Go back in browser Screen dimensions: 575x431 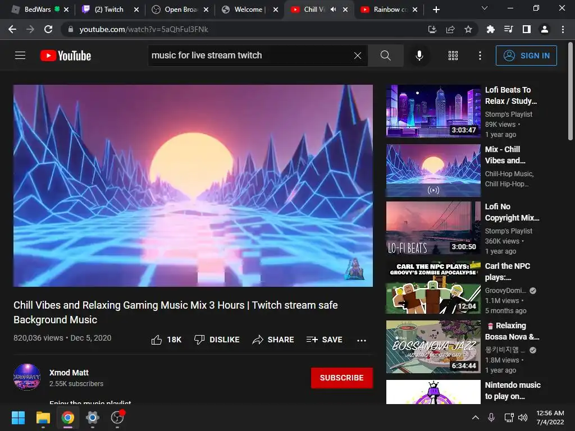12,29
